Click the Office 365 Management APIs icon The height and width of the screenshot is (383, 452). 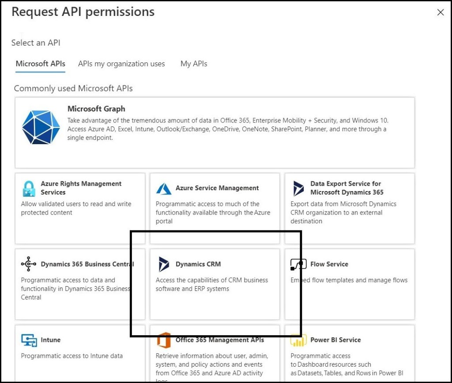(x=164, y=341)
